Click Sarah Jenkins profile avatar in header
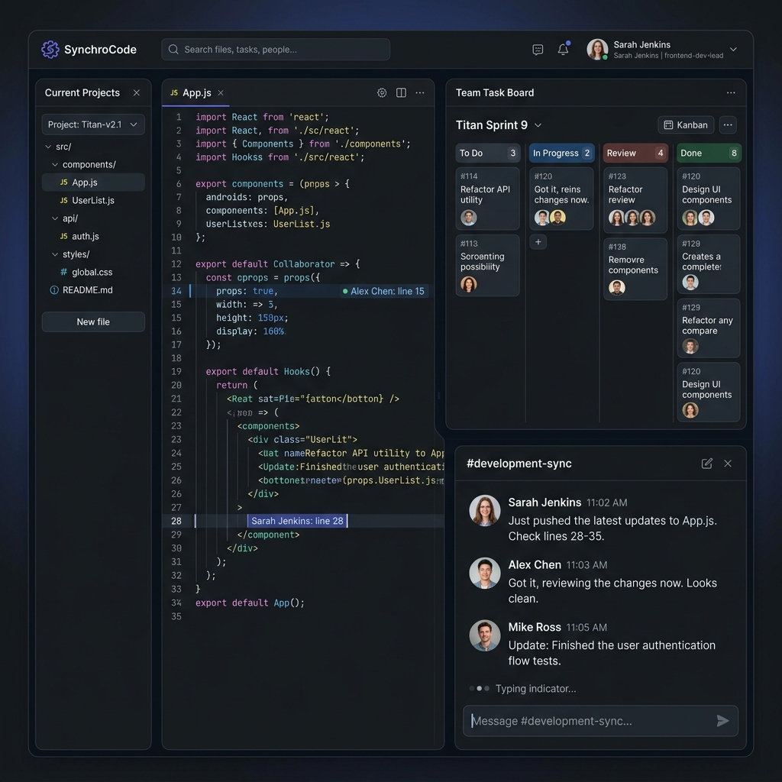 (597, 50)
